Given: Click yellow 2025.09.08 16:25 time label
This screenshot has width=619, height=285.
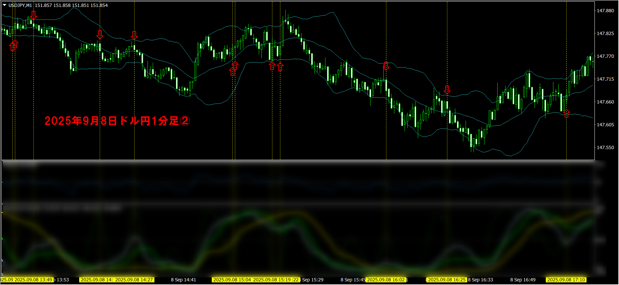Looking at the screenshot, I should (x=447, y=280).
